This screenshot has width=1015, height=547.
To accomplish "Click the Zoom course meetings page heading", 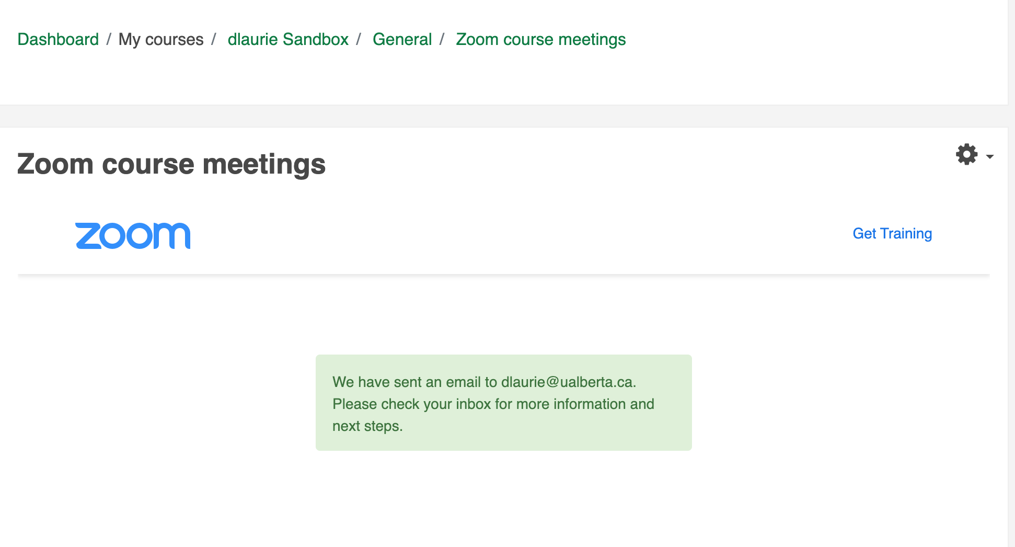I will pyautogui.click(x=171, y=164).
